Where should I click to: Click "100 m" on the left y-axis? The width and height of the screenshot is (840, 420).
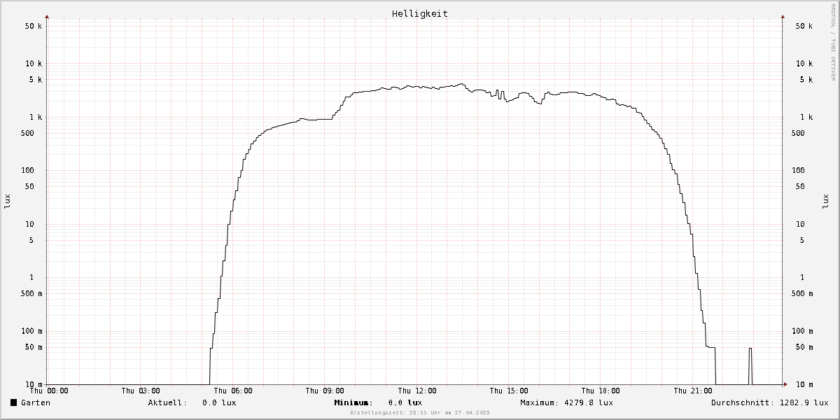(x=31, y=331)
